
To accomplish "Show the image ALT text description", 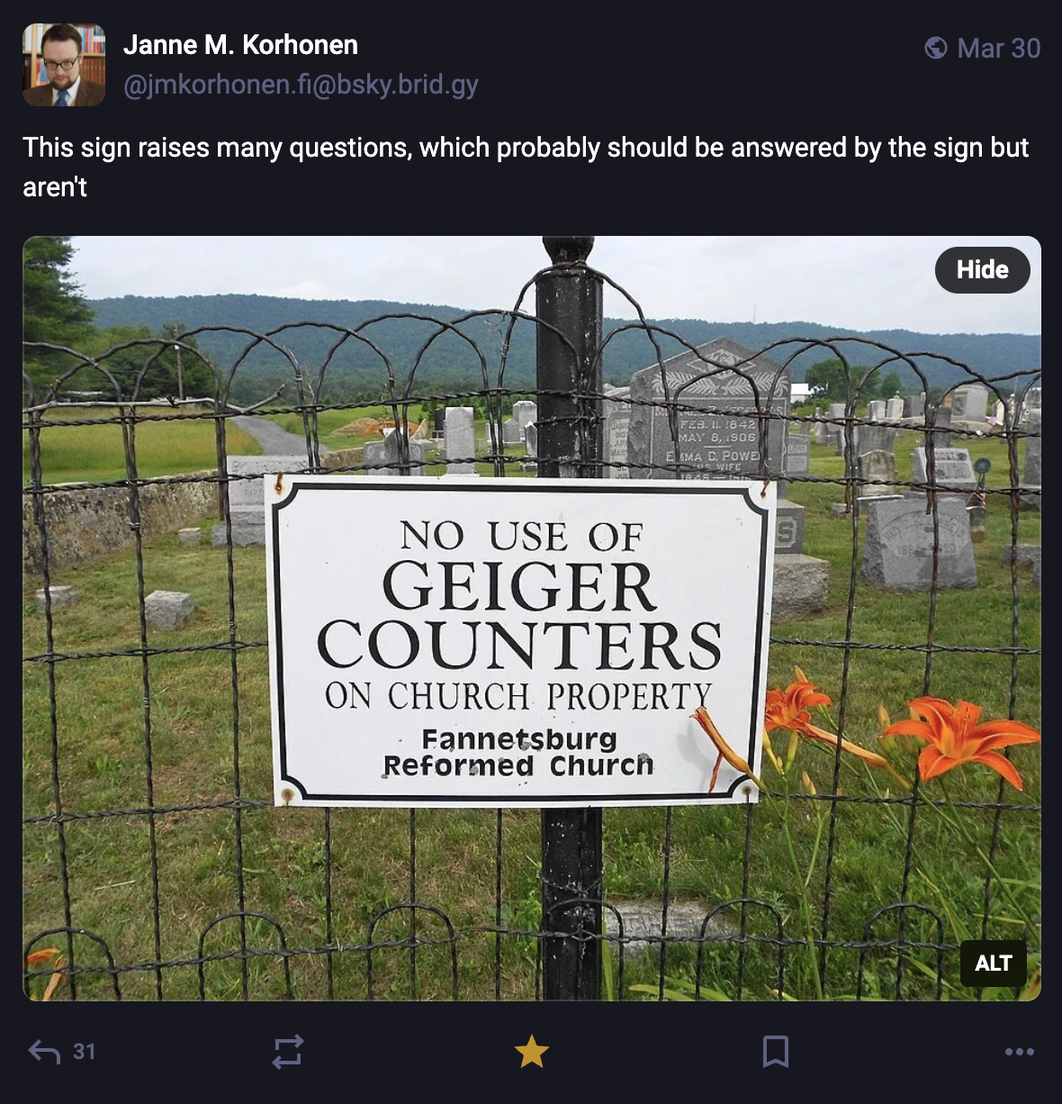I will 993,963.
